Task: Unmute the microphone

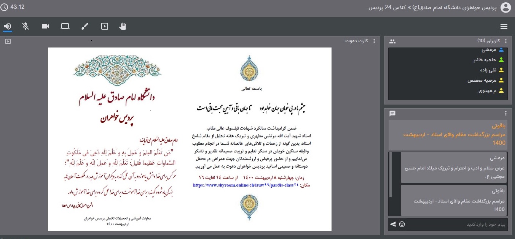Action: pyautogui.click(x=26, y=26)
